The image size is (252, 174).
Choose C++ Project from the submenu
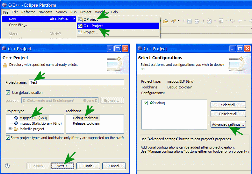pyautogui.click(x=118, y=26)
